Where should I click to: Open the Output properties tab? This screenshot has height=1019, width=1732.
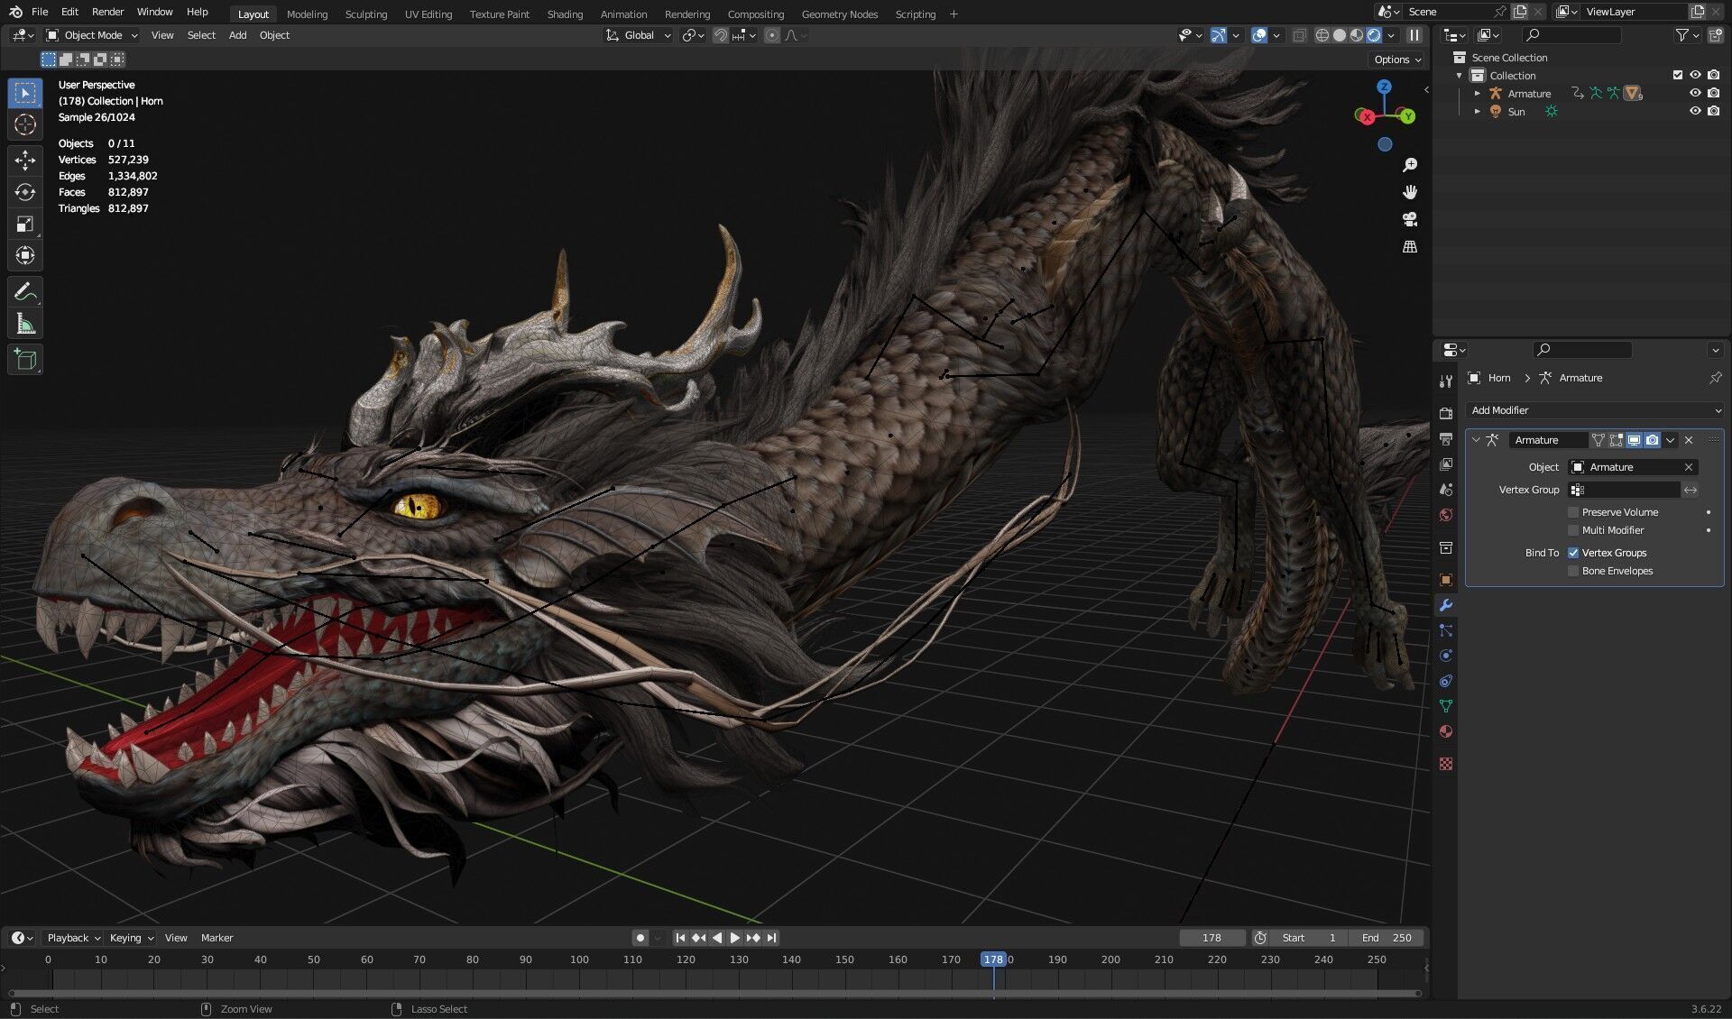1446,439
